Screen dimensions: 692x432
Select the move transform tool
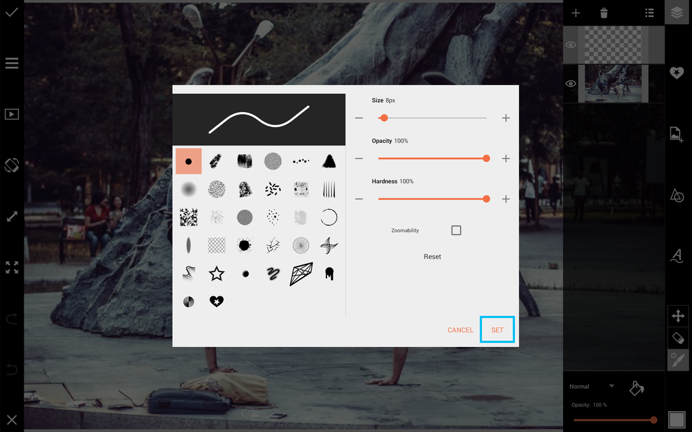(x=678, y=316)
